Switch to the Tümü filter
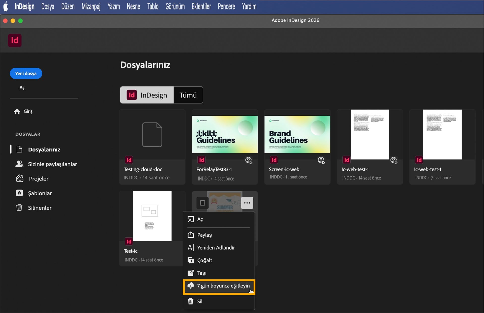This screenshot has height=313, width=484. coord(188,95)
